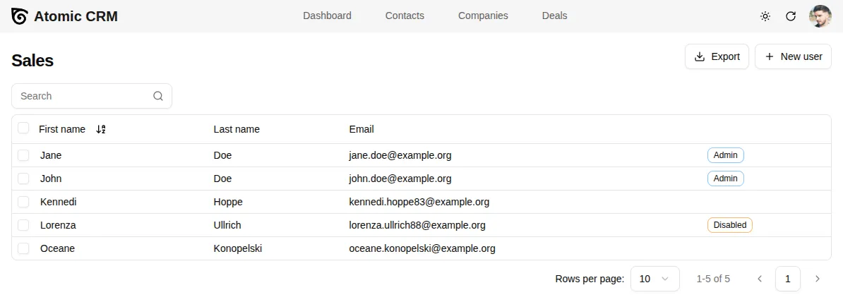Image resolution: width=843 pixels, height=302 pixels.
Task: Open the Rows per page dropdown
Action: click(654, 279)
